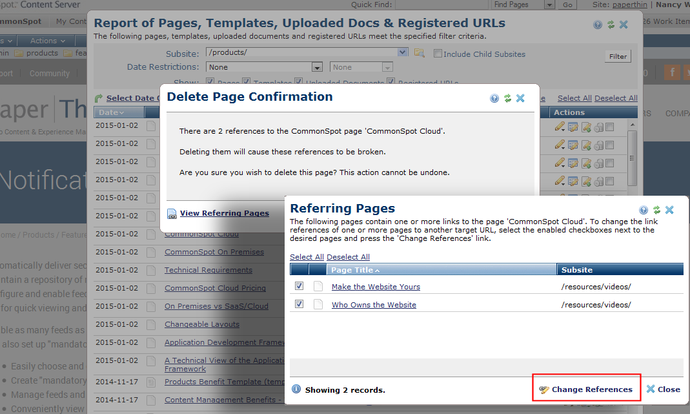Click into the Quick Find input field

pos(441,5)
